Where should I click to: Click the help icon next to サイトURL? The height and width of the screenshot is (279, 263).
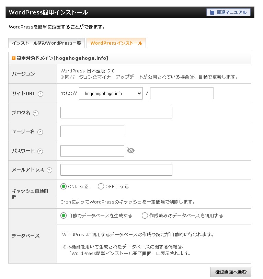coord(41,94)
